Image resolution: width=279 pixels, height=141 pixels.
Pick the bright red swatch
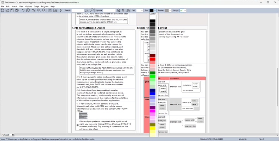152,59
